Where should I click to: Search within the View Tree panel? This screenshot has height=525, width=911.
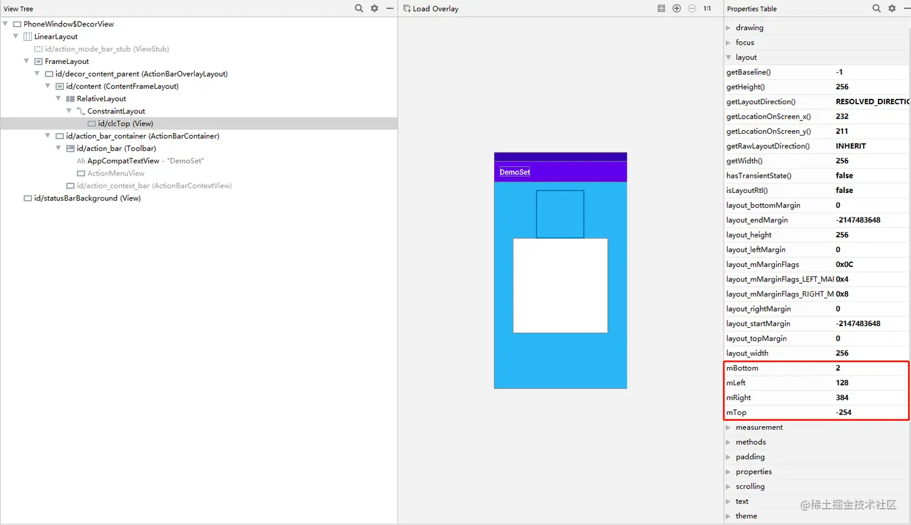[x=358, y=8]
